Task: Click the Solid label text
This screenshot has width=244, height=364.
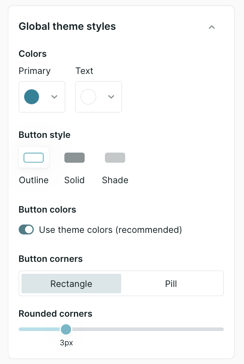Action: [x=75, y=180]
